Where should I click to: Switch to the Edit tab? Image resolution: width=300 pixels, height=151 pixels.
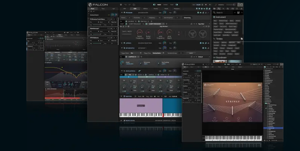pyautogui.click(x=135, y=8)
